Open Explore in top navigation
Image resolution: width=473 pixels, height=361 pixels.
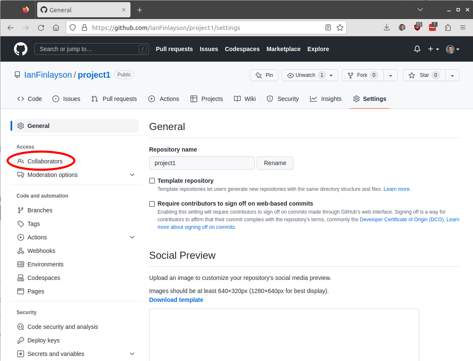point(318,49)
